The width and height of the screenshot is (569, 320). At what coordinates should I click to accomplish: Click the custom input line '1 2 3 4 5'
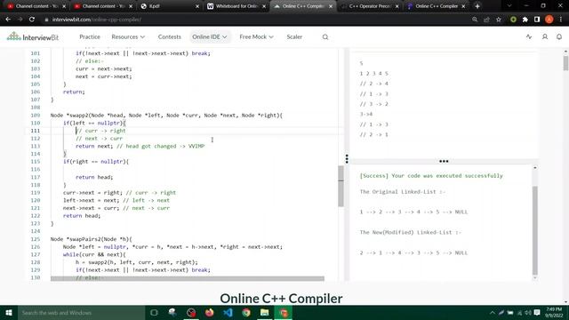(x=373, y=74)
